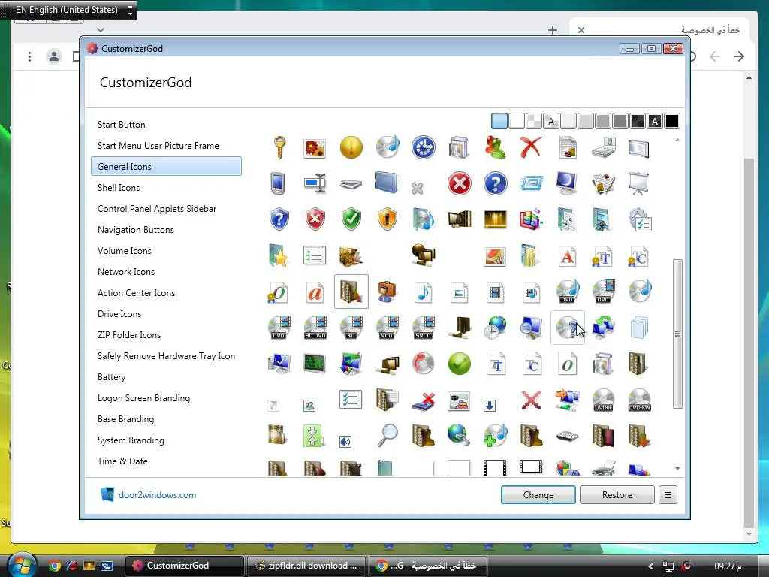This screenshot has height=577, width=769.
Task: Open Start Menu User Picture Frame category
Action: tap(158, 146)
